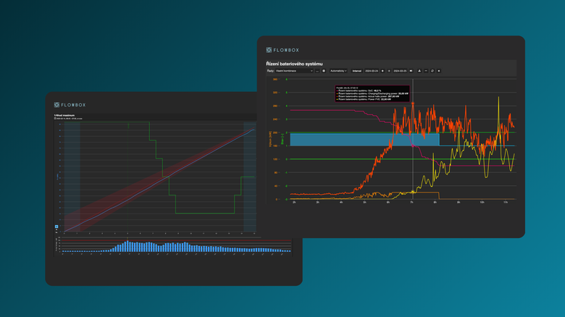
Task: Click the icon between the two date fields
Action: (x=389, y=71)
